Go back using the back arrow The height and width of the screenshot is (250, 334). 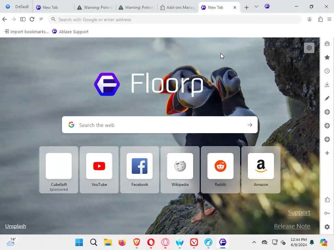[x=5, y=19]
